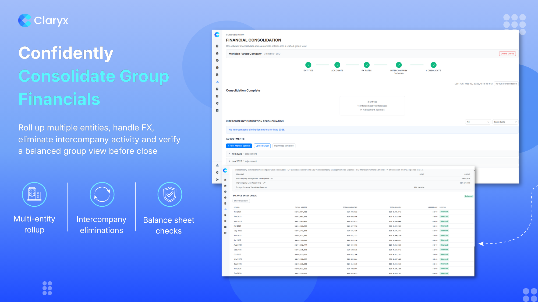The width and height of the screenshot is (538, 302).
Task: Click the Intercompany Loan Receivable - MY account row
Action: 353,183
